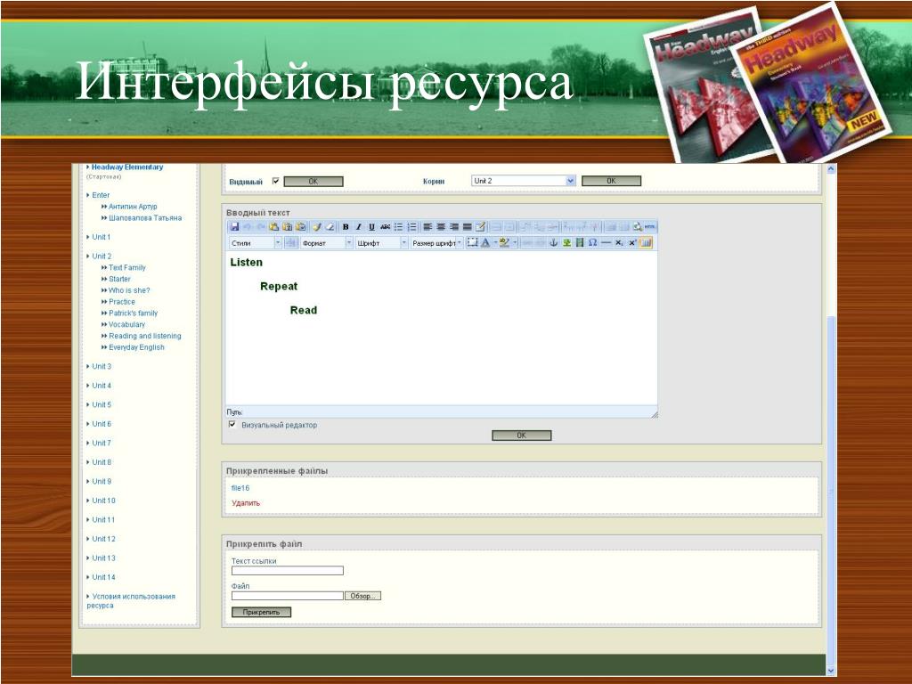
Task: Click the Paste as plain text icon
Action: 287,227
